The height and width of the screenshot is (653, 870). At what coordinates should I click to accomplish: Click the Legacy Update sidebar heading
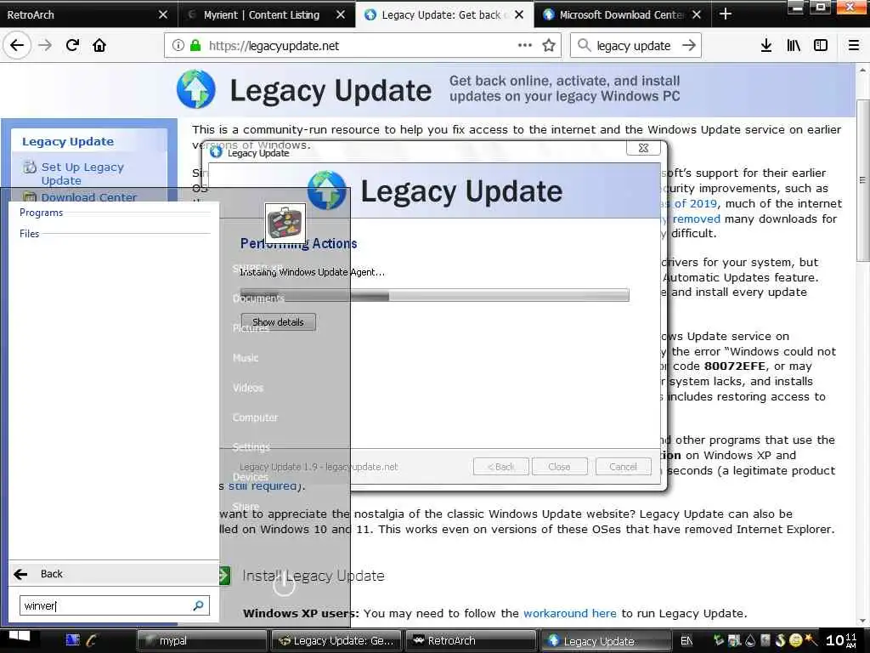click(68, 142)
